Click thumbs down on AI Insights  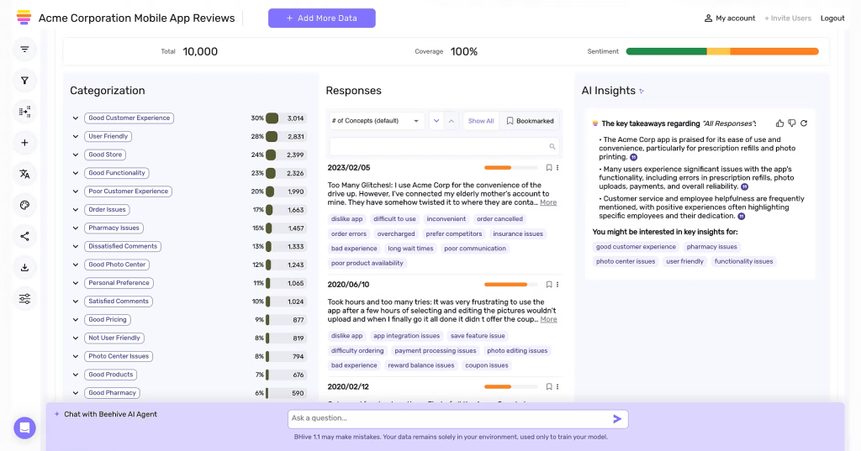point(792,123)
